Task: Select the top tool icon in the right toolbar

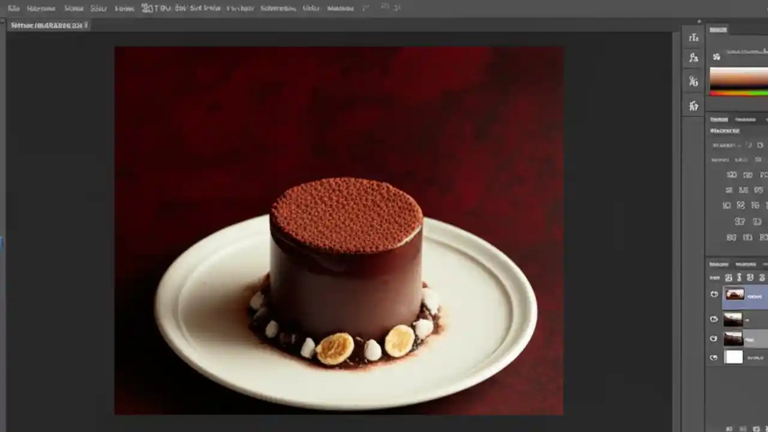Action: click(x=694, y=38)
